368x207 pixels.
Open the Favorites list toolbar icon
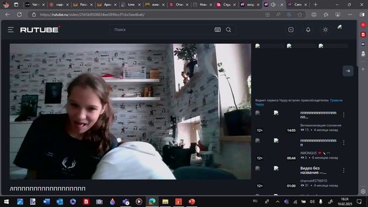pyautogui.click(x=326, y=14)
